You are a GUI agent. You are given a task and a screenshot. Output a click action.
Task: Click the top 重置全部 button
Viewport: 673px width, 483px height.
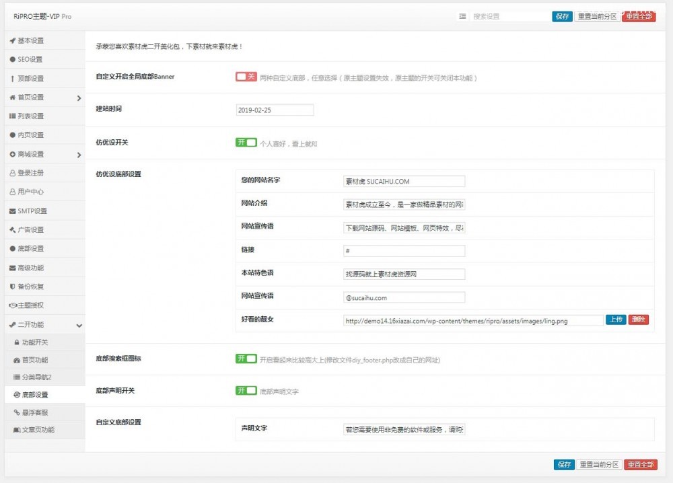[639, 17]
